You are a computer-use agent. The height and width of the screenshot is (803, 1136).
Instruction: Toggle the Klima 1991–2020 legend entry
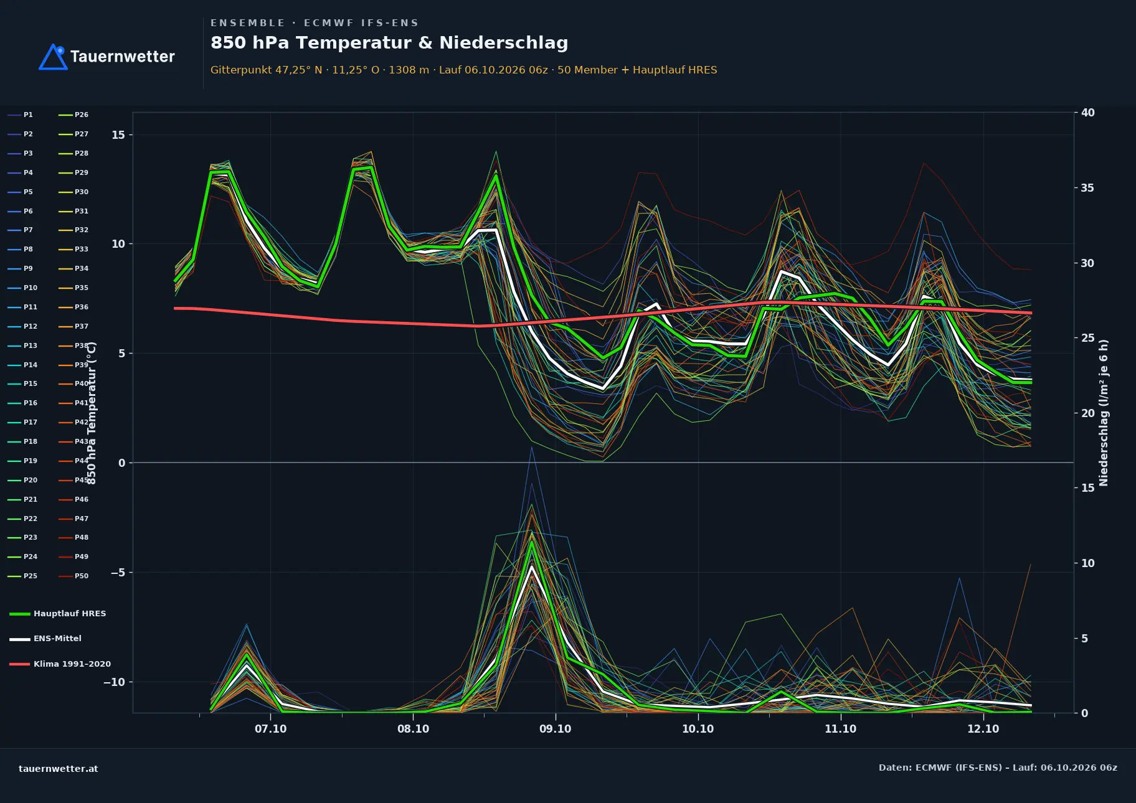(60, 664)
